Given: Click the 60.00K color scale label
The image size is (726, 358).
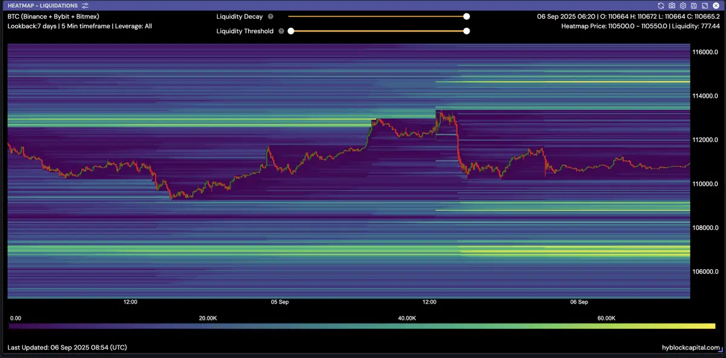Looking at the screenshot, I should (606, 318).
